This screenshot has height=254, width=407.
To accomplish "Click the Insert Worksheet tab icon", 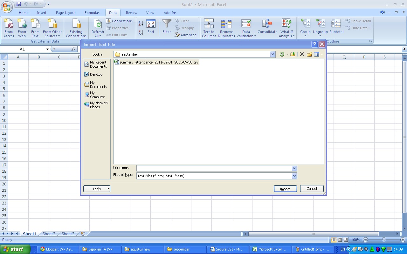I will pyautogui.click(x=83, y=234).
